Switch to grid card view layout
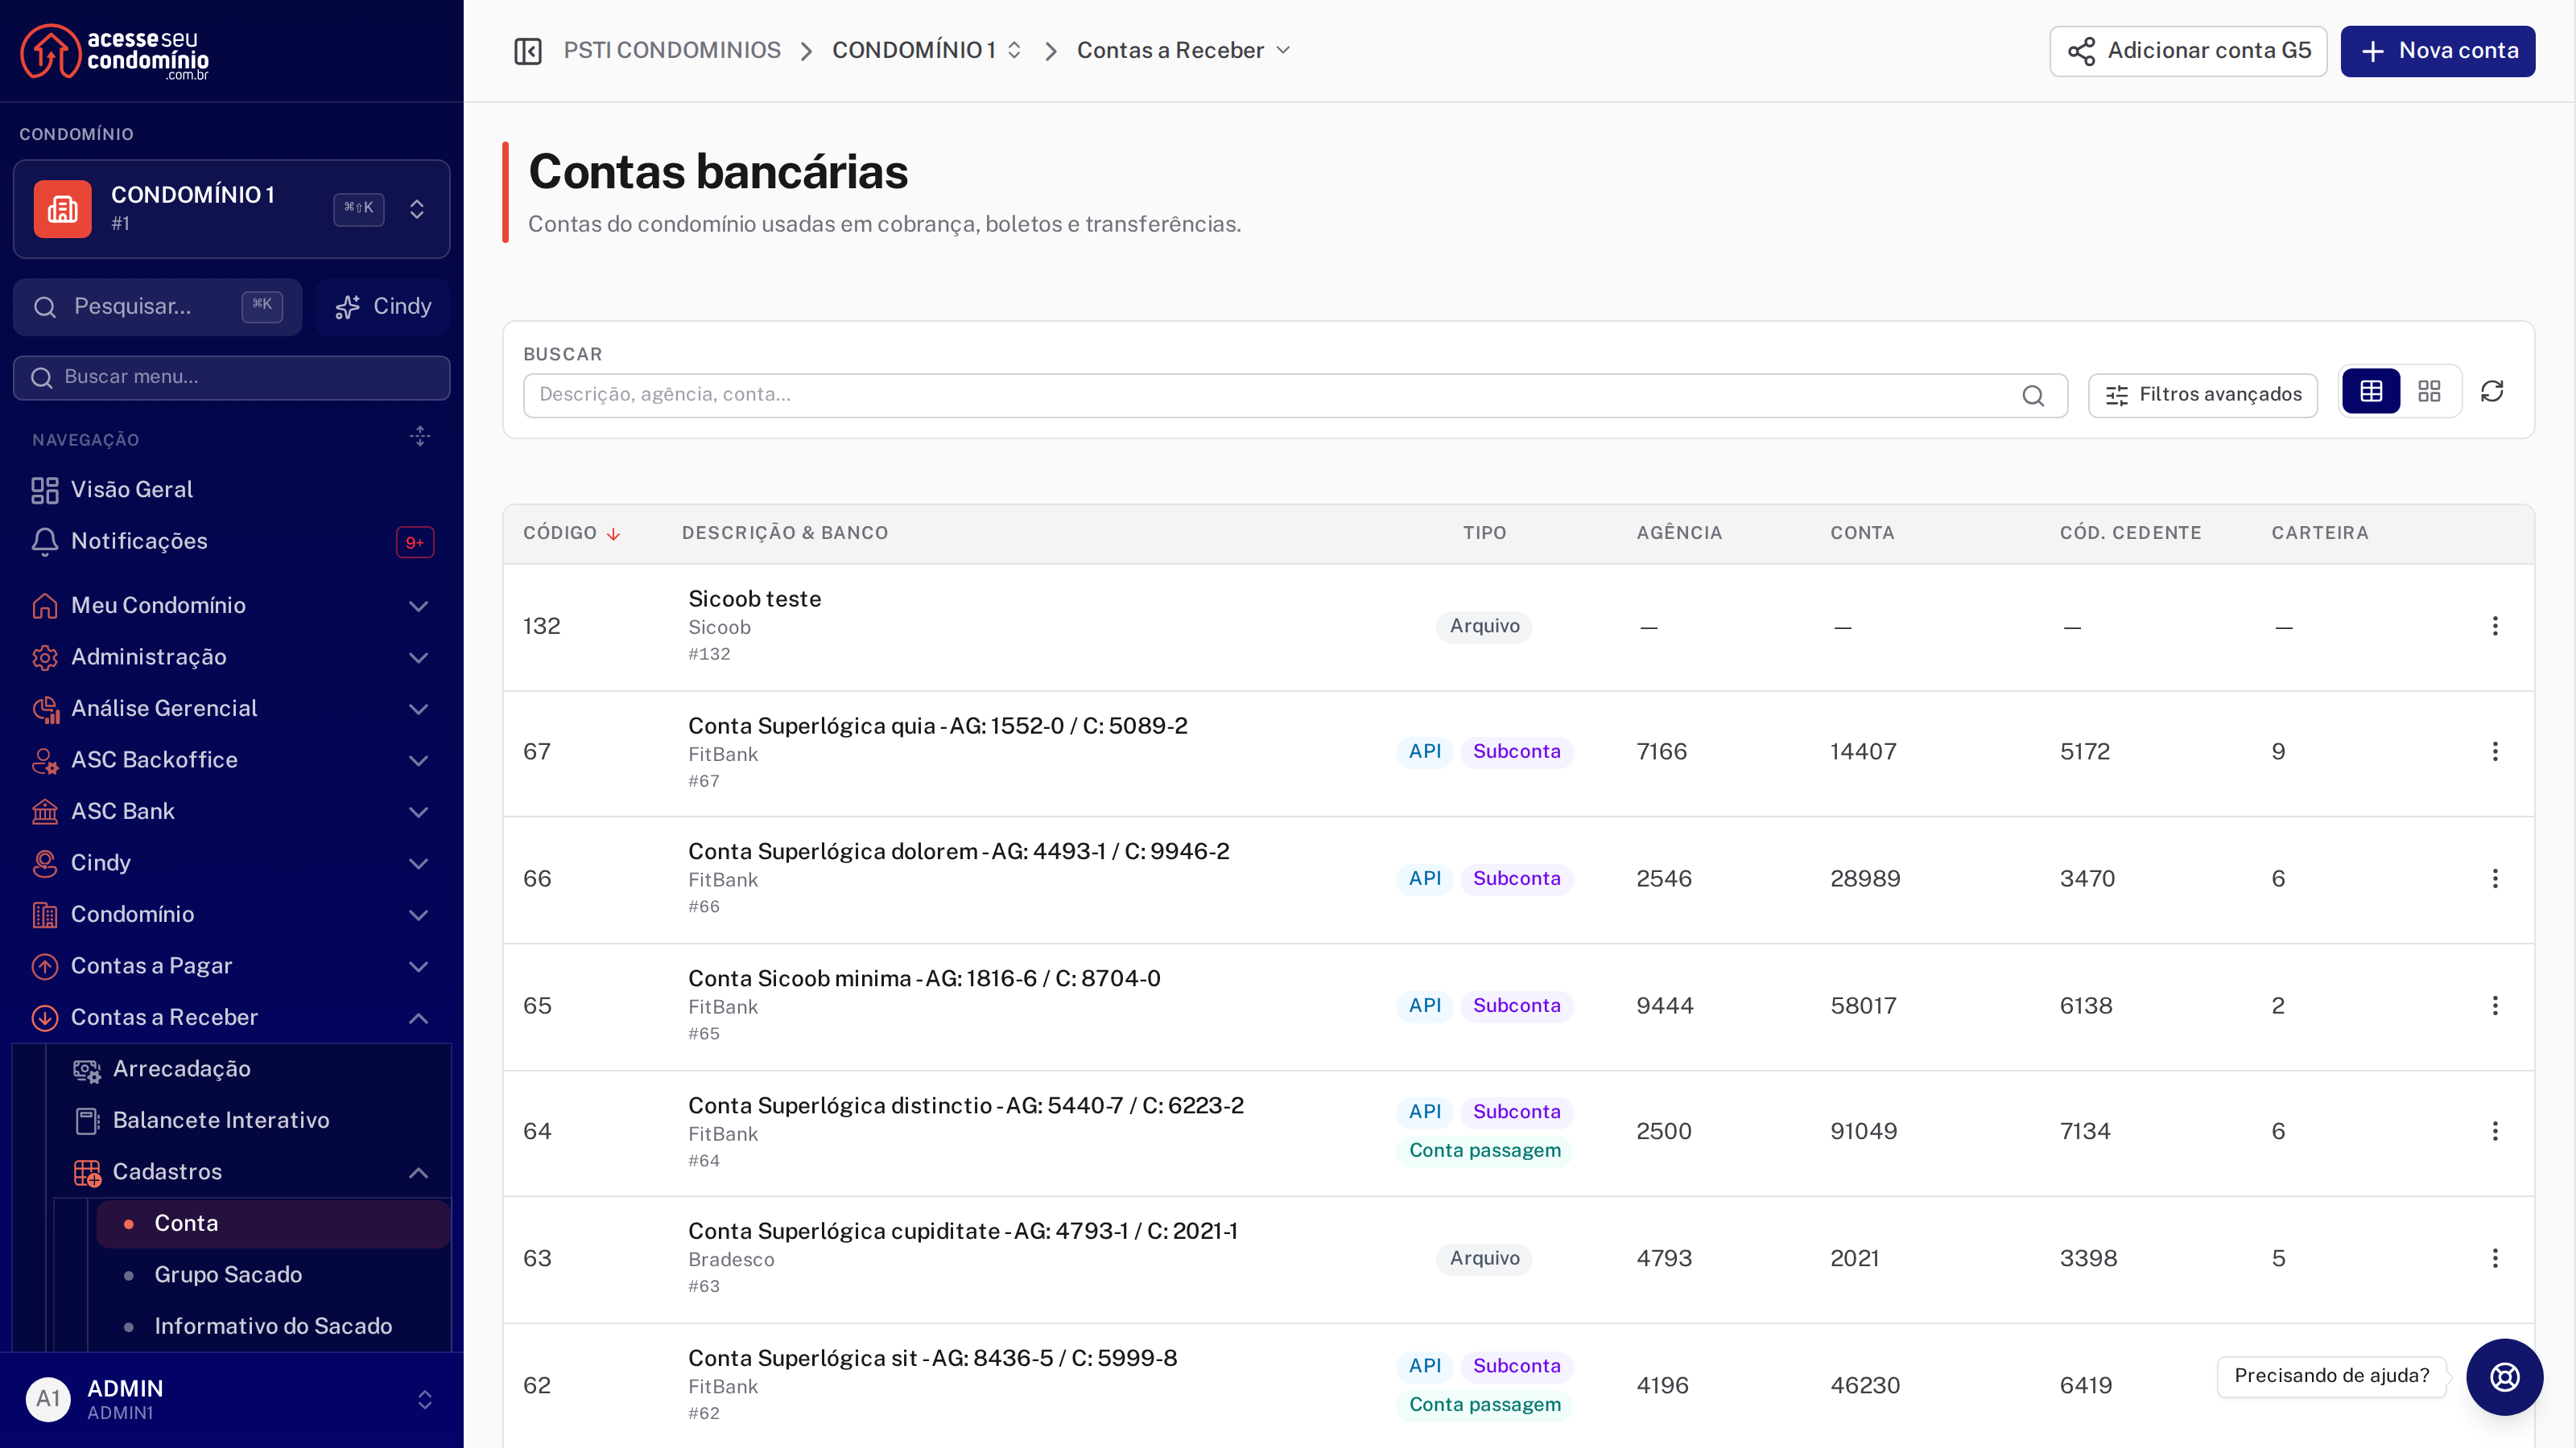Image resolution: width=2576 pixels, height=1448 pixels. 2429,392
